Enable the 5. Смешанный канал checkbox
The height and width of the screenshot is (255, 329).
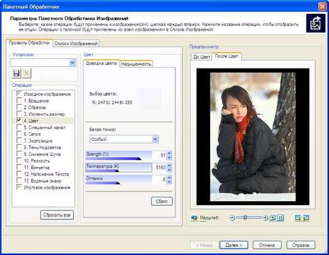[x=19, y=127]
